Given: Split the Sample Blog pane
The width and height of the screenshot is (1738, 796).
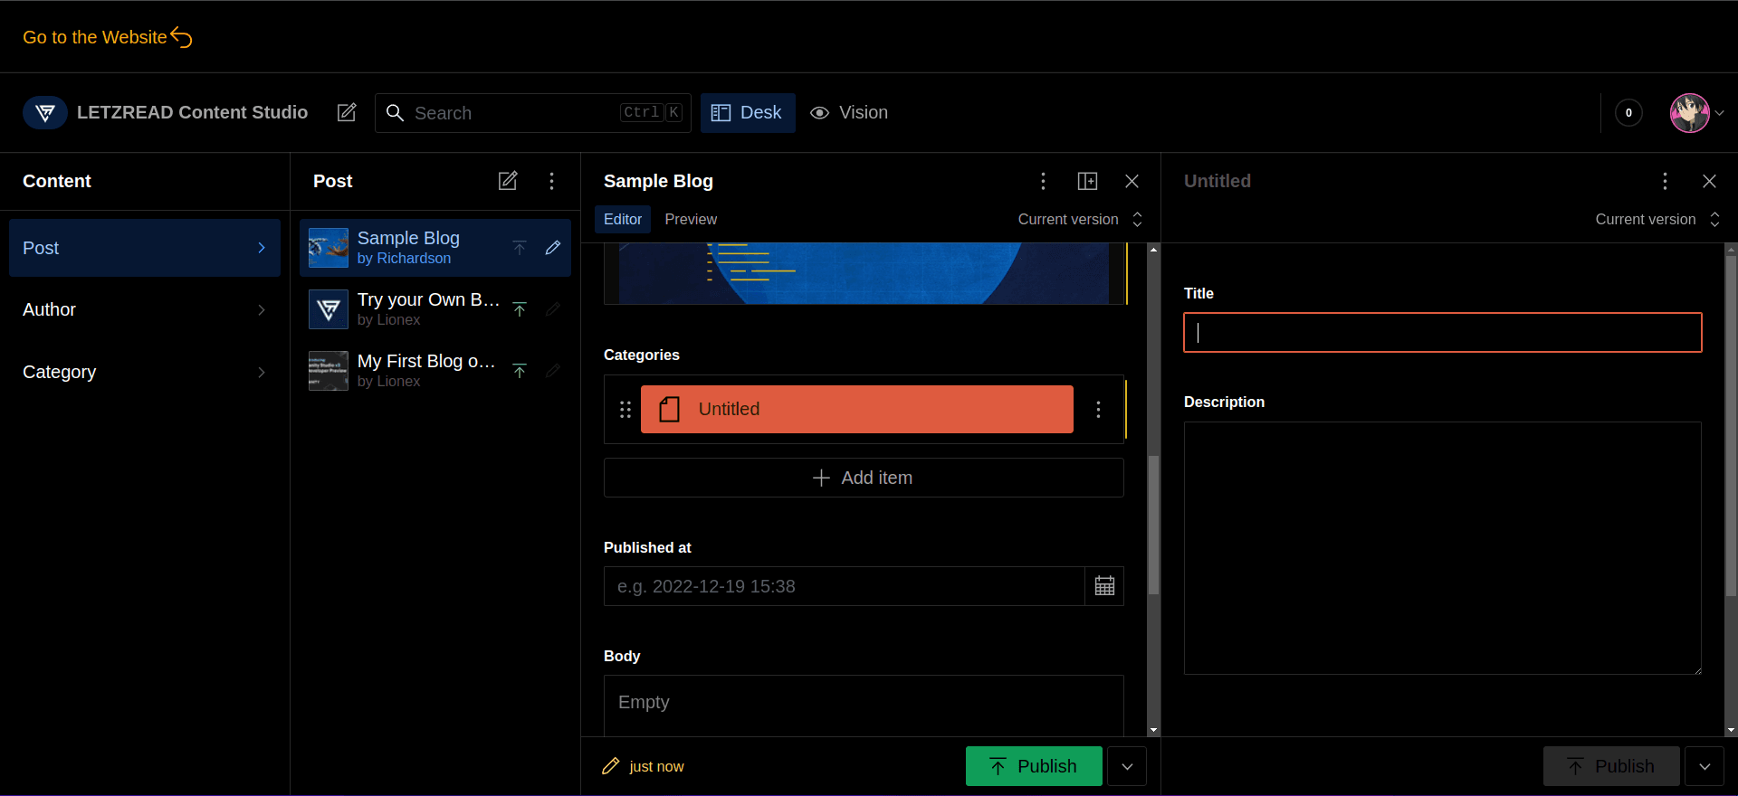Looking at the screenshot, I should click(x=1087, y=181).
